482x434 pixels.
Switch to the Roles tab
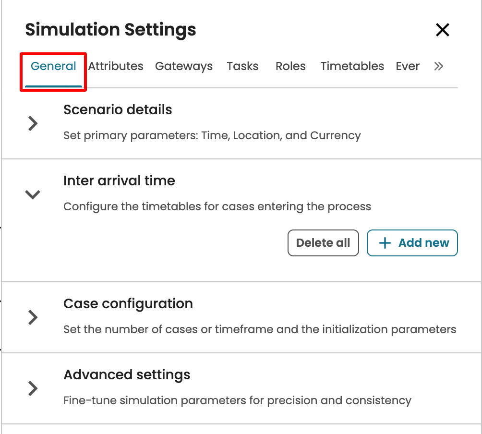coord(290,66)
